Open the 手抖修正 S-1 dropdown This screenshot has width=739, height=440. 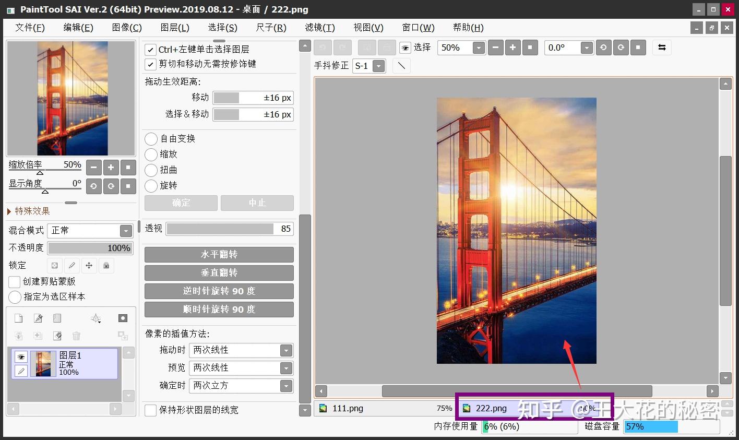379,66
